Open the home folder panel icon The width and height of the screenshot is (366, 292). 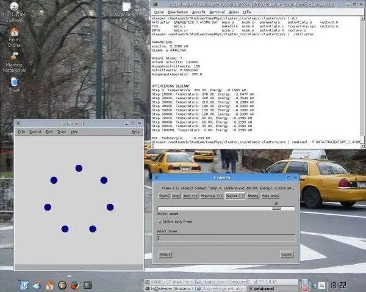click(x=49, y=285)
